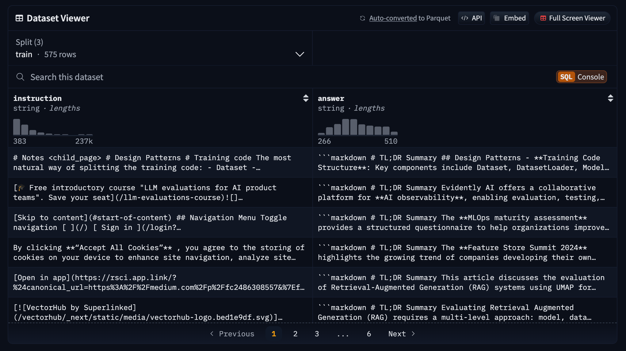Select the 'Retrieval-Augmented Generation (RAG) systems using UMAP' answer cell
The width and height of the screenshot is (626, 351).
coord(465,283)
